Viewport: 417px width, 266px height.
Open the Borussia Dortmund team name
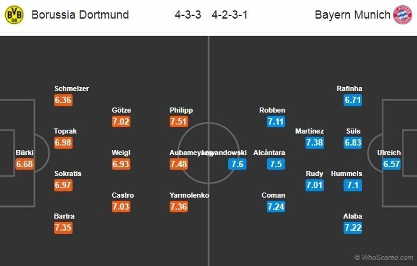coord(80,15)
